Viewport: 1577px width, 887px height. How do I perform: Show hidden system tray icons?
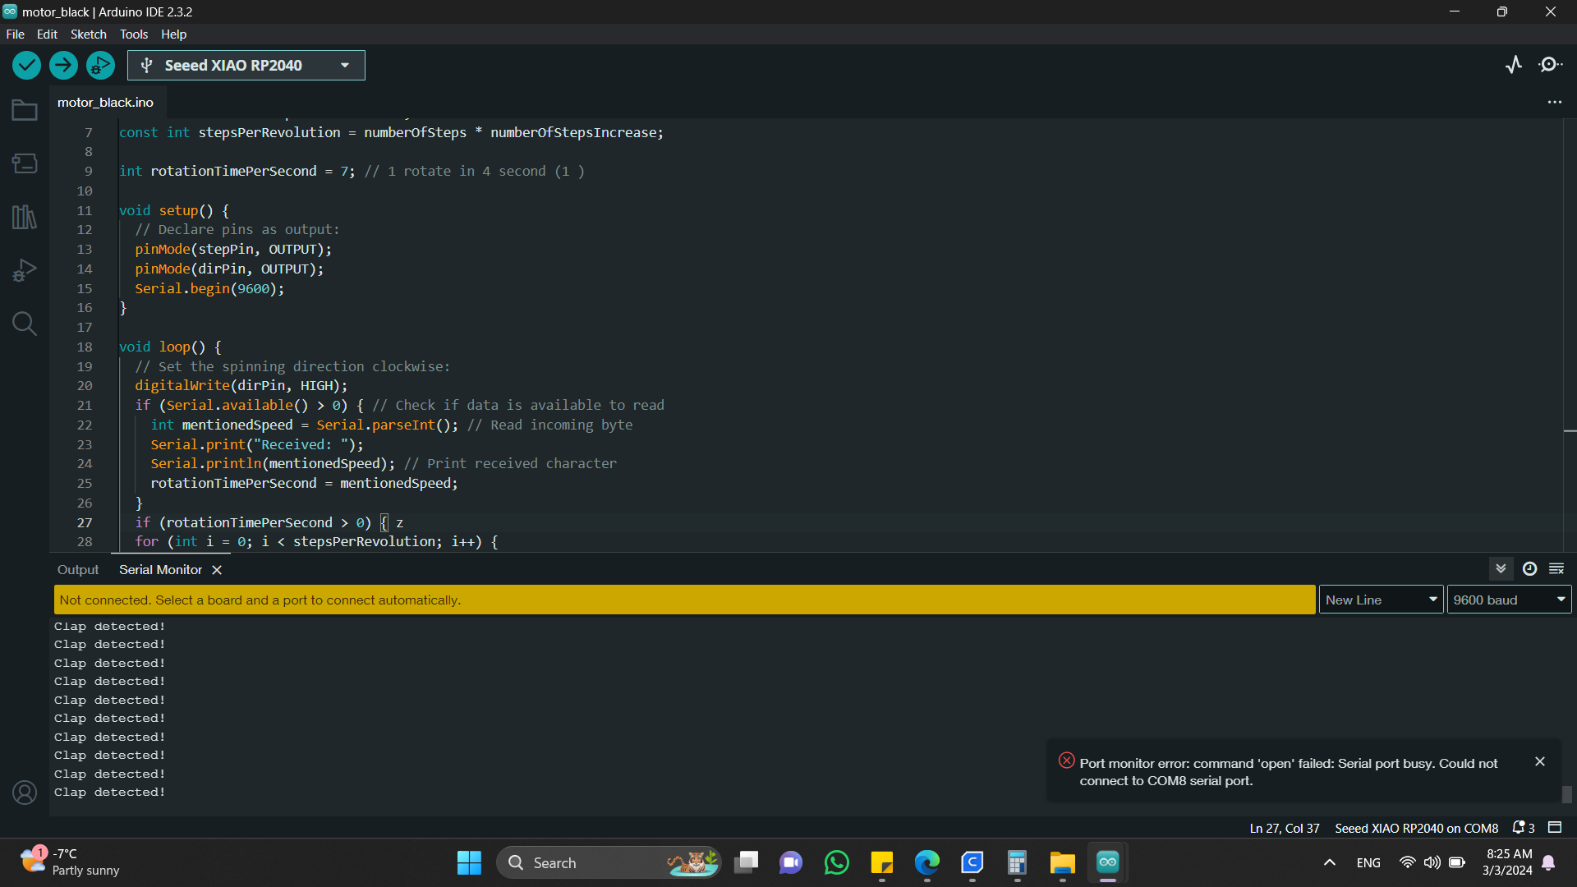click(x=1329, y=862)
